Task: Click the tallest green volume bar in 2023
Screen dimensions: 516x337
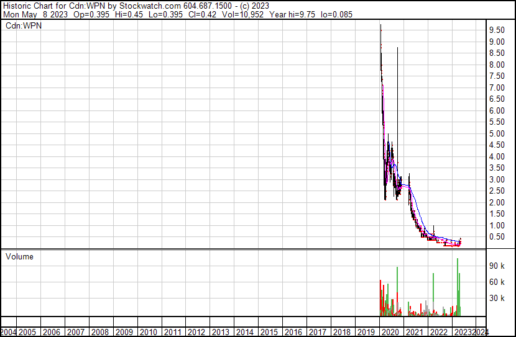Action: pyautogui.click(x=458, y=287)
